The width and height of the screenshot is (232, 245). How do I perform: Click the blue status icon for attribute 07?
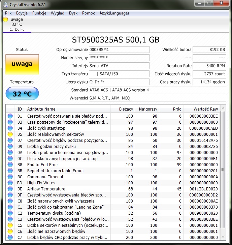pos(10,140)
